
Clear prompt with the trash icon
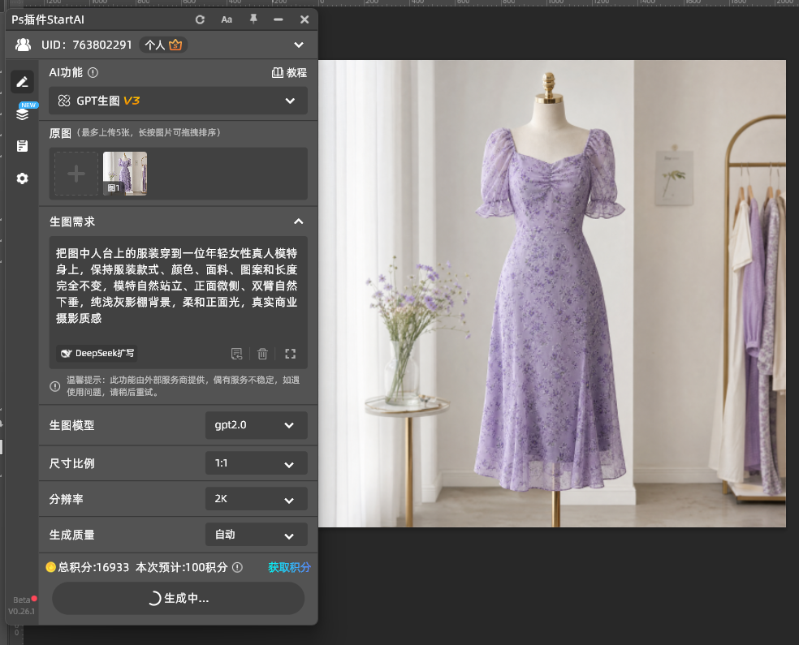tap(262, 354)
